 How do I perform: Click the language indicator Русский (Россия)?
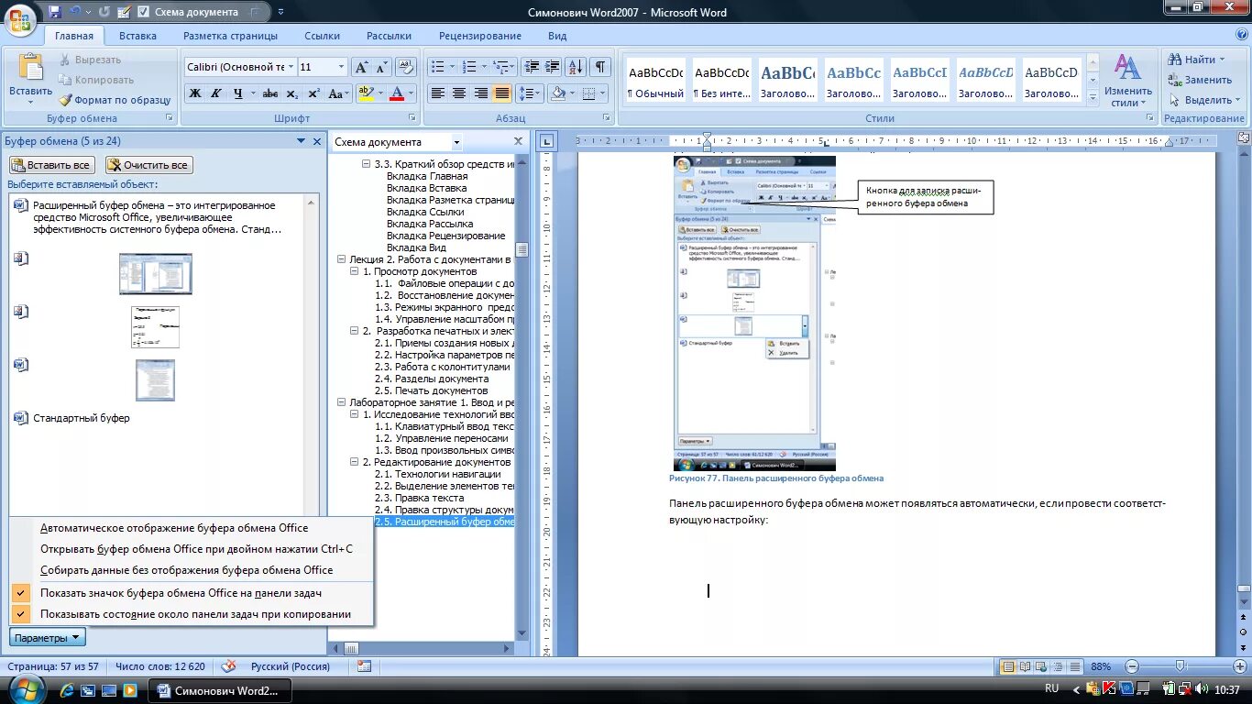291,666
